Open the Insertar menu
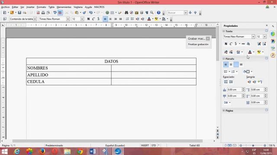The height and width of the screenshot is (155, 277). [30, 7]
